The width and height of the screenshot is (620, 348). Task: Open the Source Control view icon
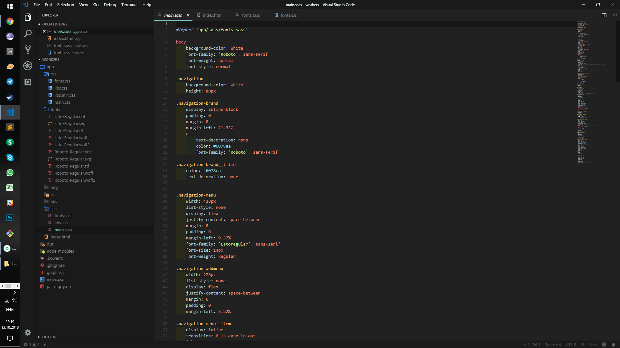tap(28, 50)
